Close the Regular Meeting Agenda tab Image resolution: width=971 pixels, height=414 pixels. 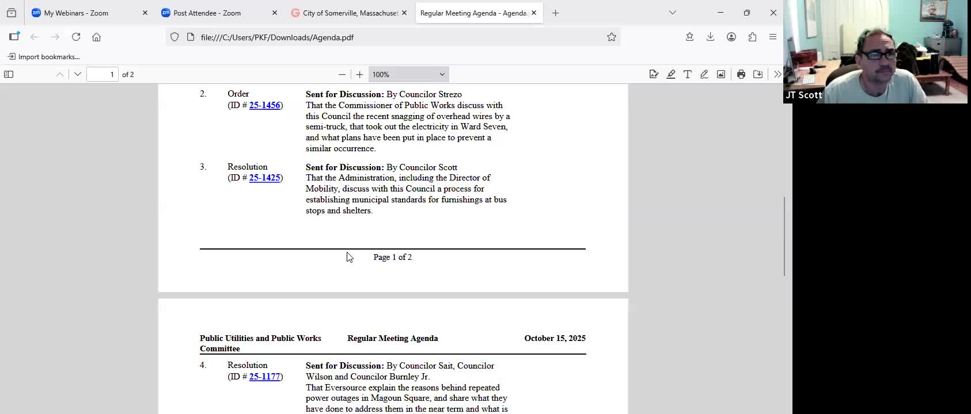534,13
